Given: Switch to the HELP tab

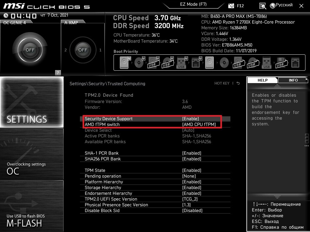Looking at the screenshot, I should pos(262,80).
